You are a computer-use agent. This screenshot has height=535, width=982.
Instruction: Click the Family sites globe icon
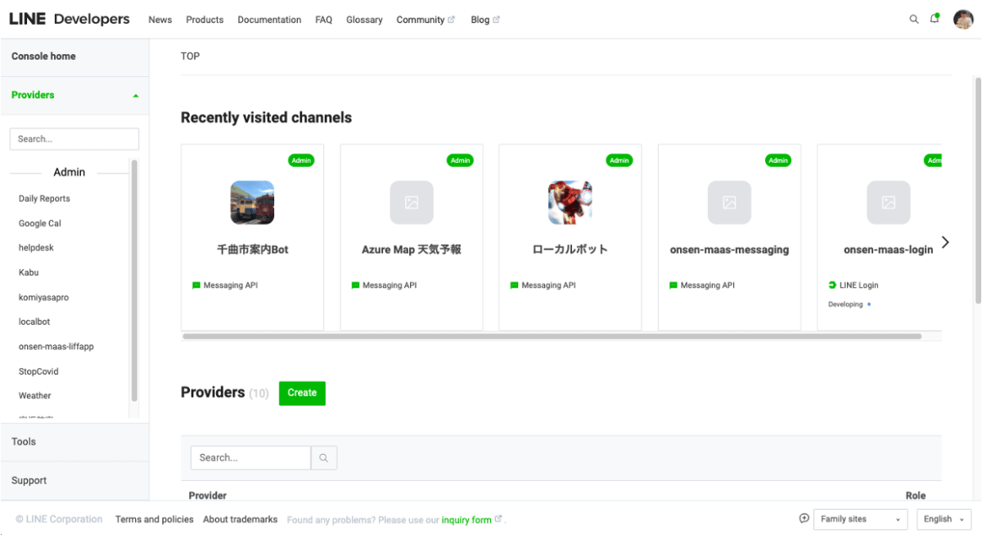pyautogui.click(x=804, y=518)
